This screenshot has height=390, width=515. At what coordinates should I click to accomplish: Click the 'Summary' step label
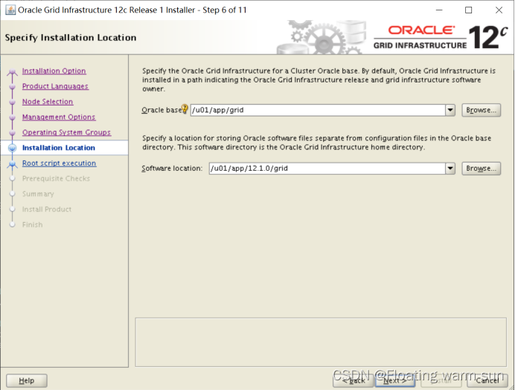(x=38, y=194)
